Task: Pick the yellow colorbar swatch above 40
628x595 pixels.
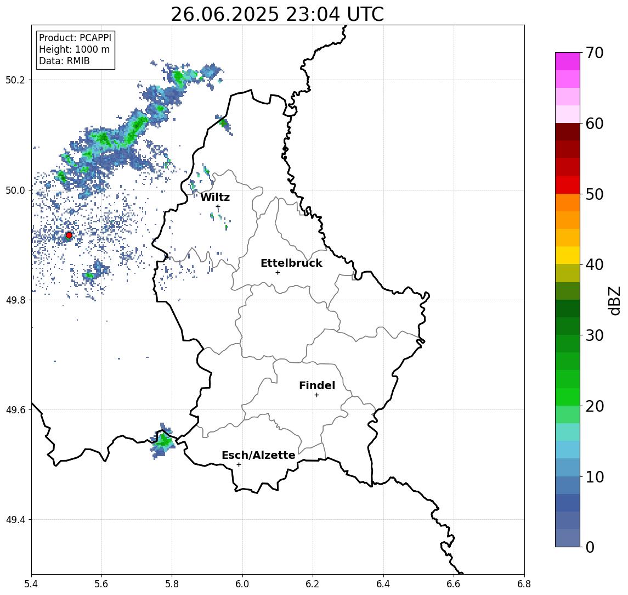Action: pyautogui.click(x=568, y=255)
